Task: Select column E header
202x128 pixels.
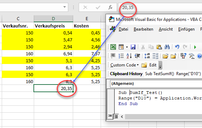Action: (x=87, y=19)
